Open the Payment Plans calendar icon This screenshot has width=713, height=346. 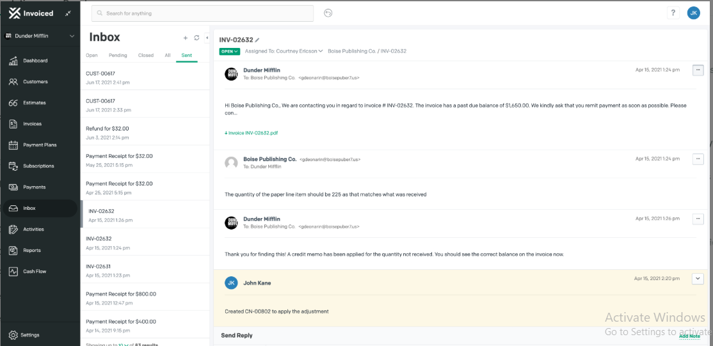13,145
